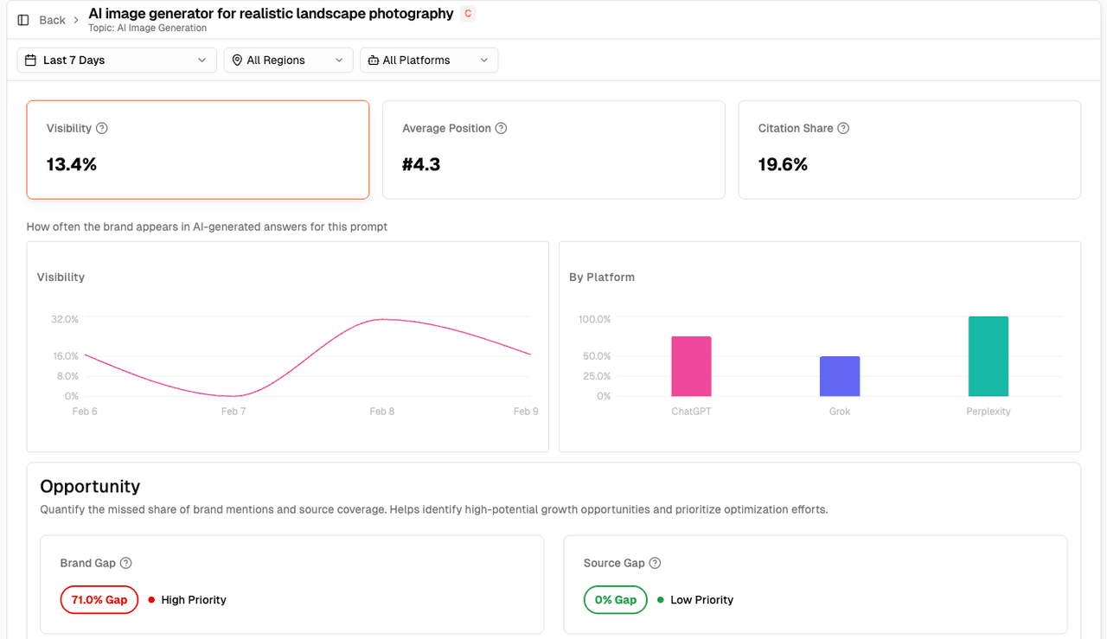This screenshot has width=1107, height=639.
Task: Click the #4.3 average position value
Action: pos(421,164)
